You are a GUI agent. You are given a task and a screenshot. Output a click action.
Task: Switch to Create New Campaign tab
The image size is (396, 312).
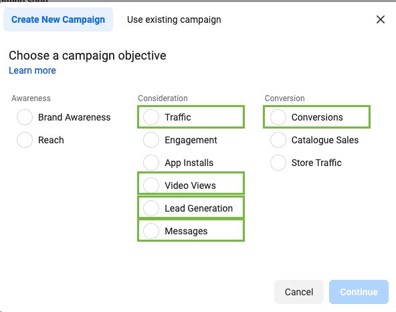(x=58, y=19)
